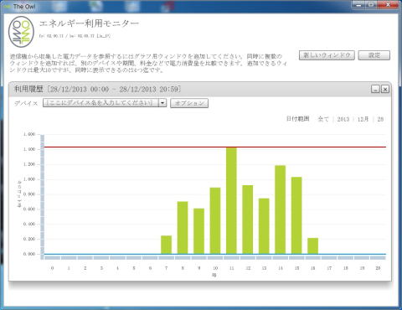Click the small bar at hour 7

click(x=167, y=245)
